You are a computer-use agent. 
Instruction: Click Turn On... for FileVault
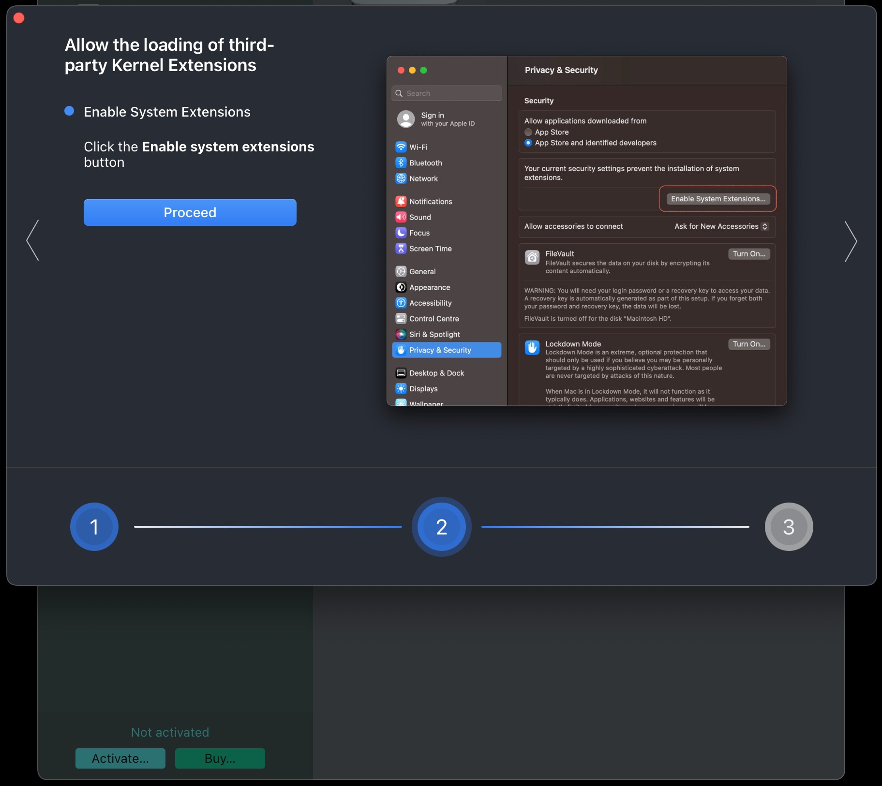[x=749, y=254]
